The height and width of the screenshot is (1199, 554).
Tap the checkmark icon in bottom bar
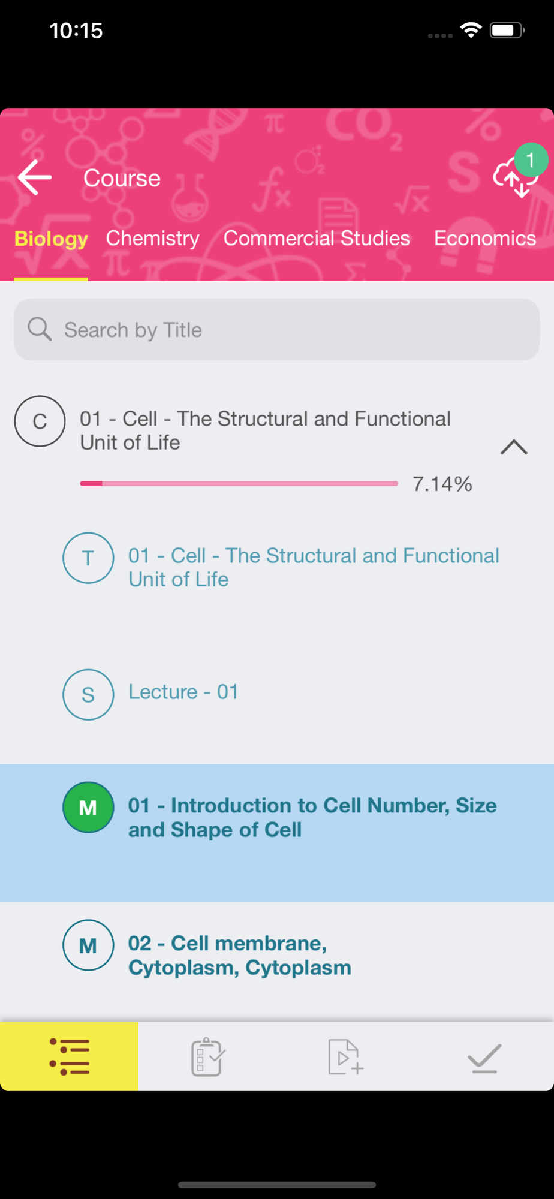click(484, 1058)
